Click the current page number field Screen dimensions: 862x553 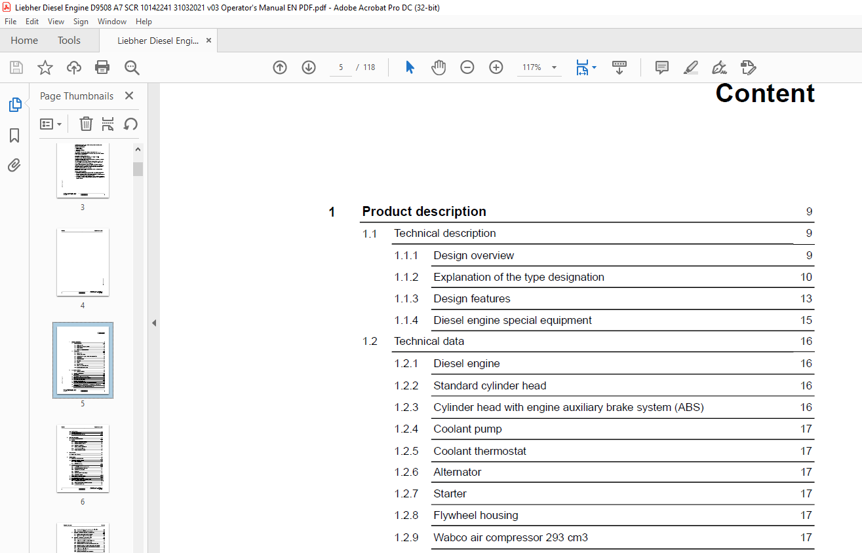(341, 67)
